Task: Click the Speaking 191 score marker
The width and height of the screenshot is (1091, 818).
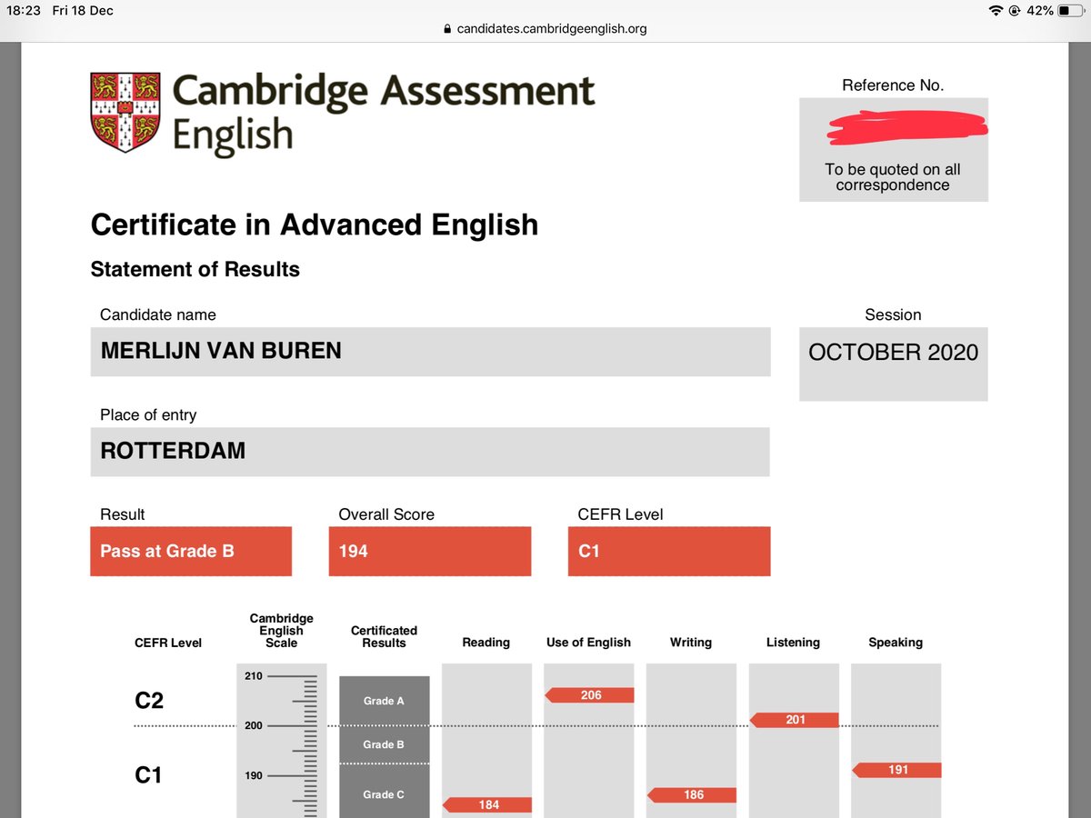Action: pyautogui.click(x=896, y=770)
